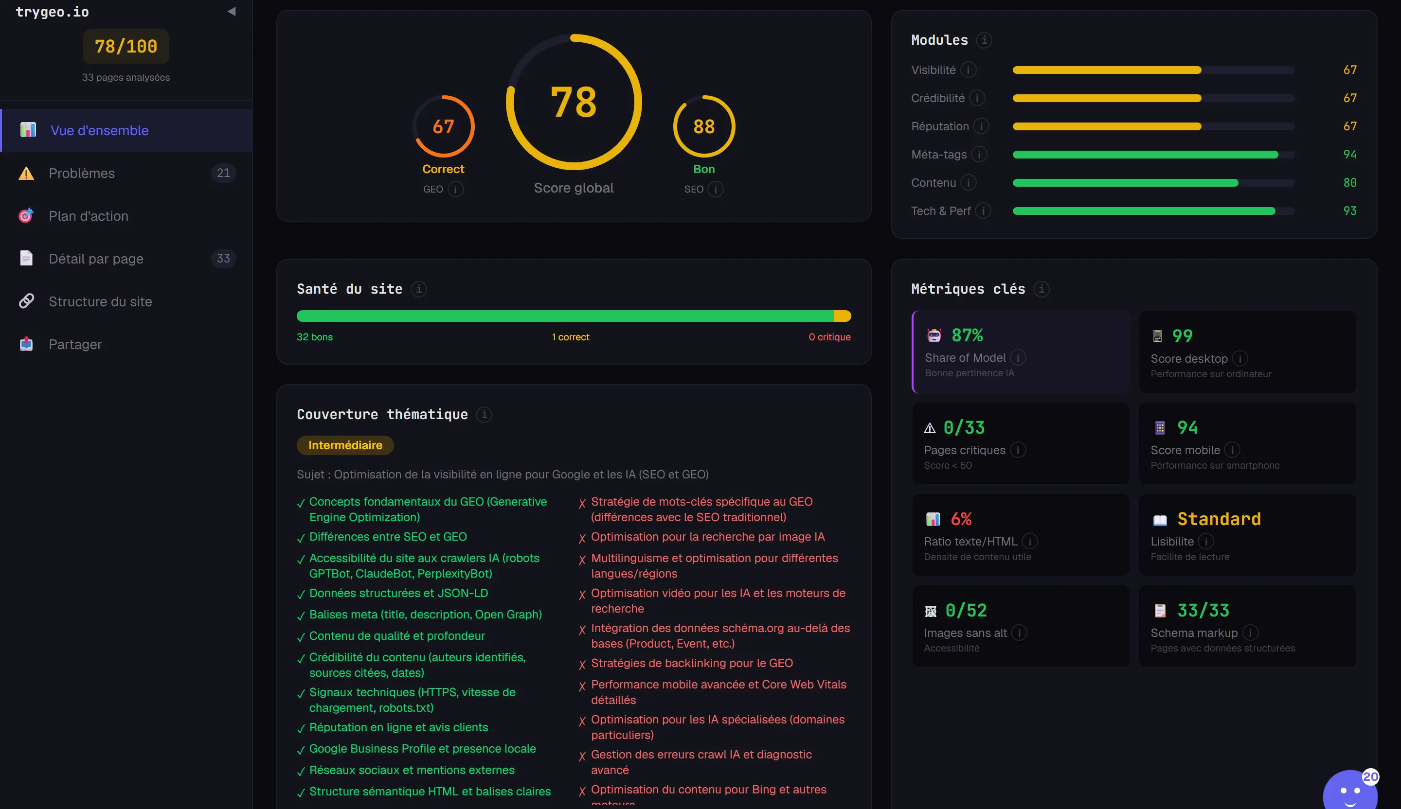Click the info icon beside Métriques clés

(x=1042, y=289)
